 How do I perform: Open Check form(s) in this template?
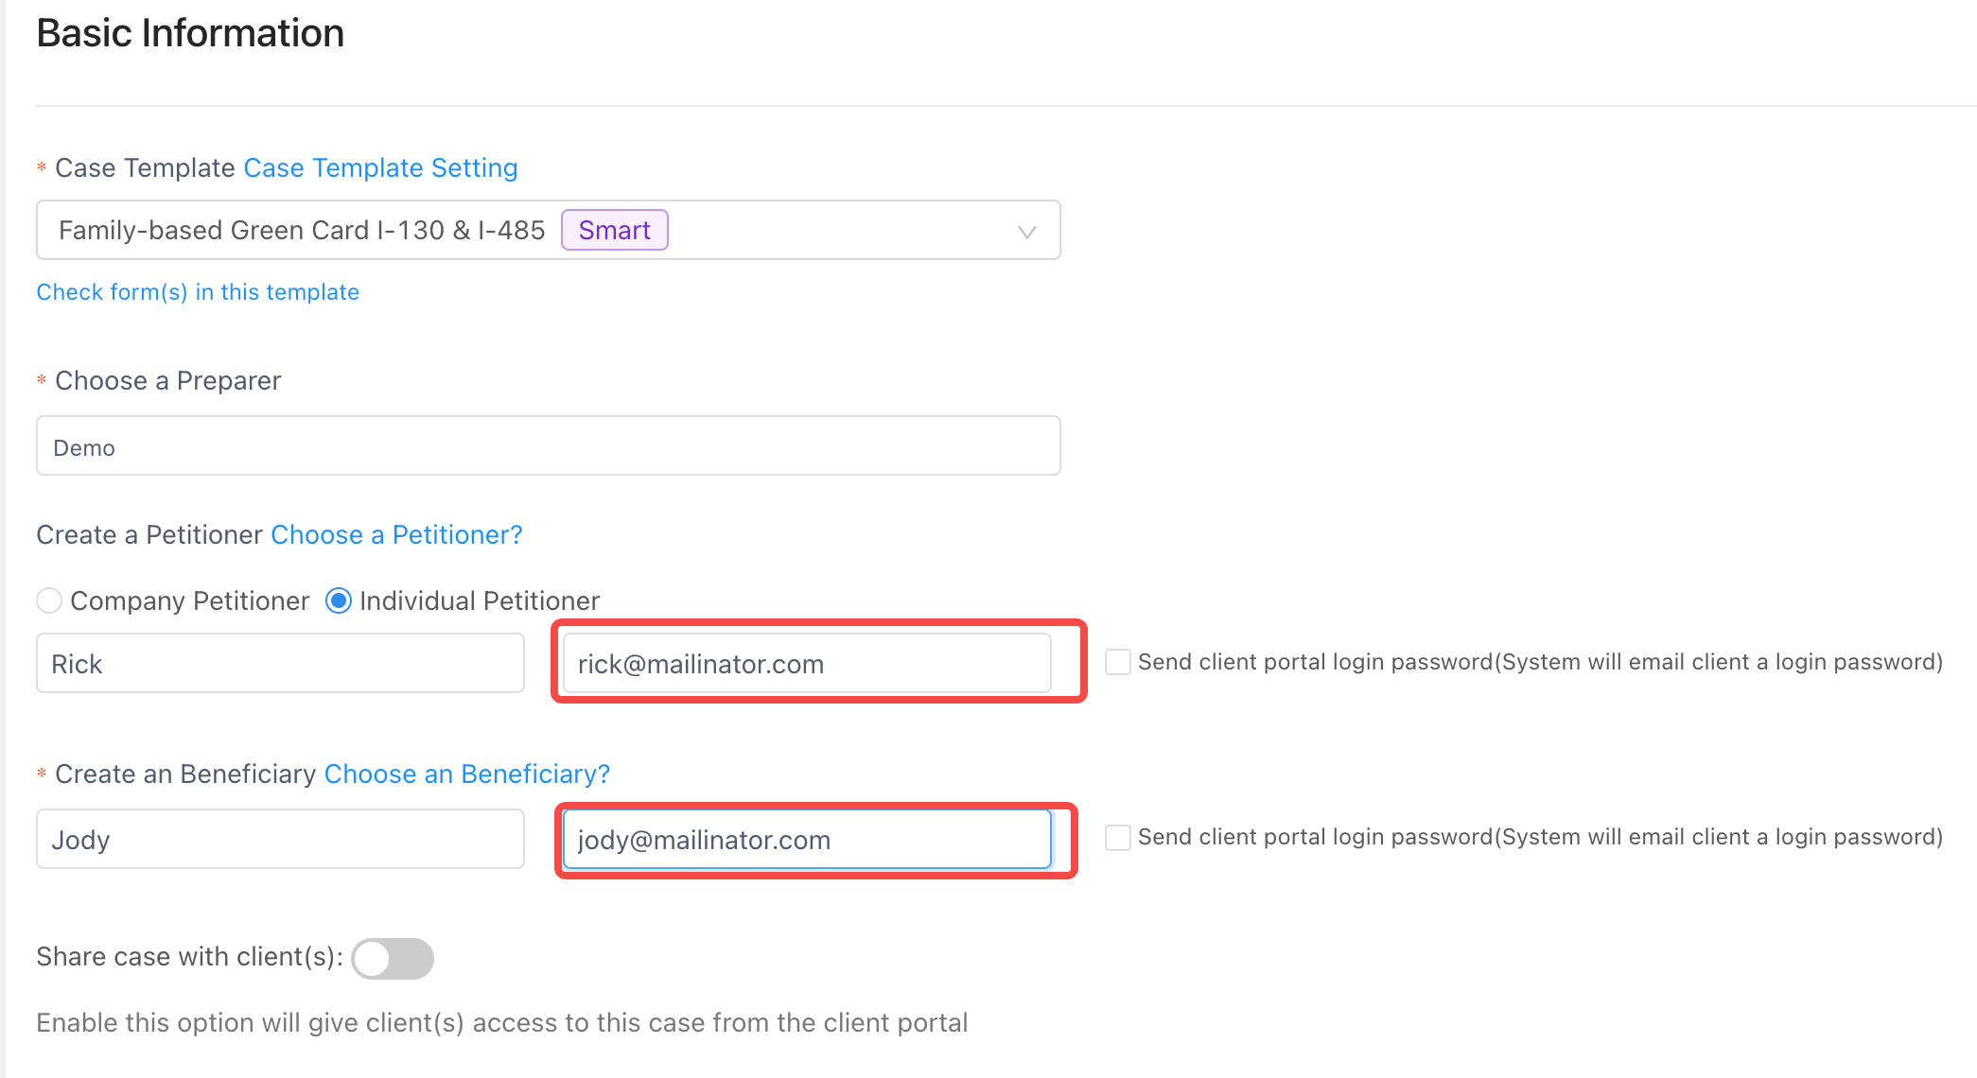[x=198, y=292]
